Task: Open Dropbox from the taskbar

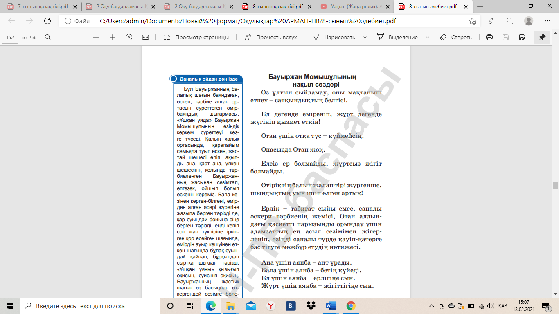Action: (311, 306)
